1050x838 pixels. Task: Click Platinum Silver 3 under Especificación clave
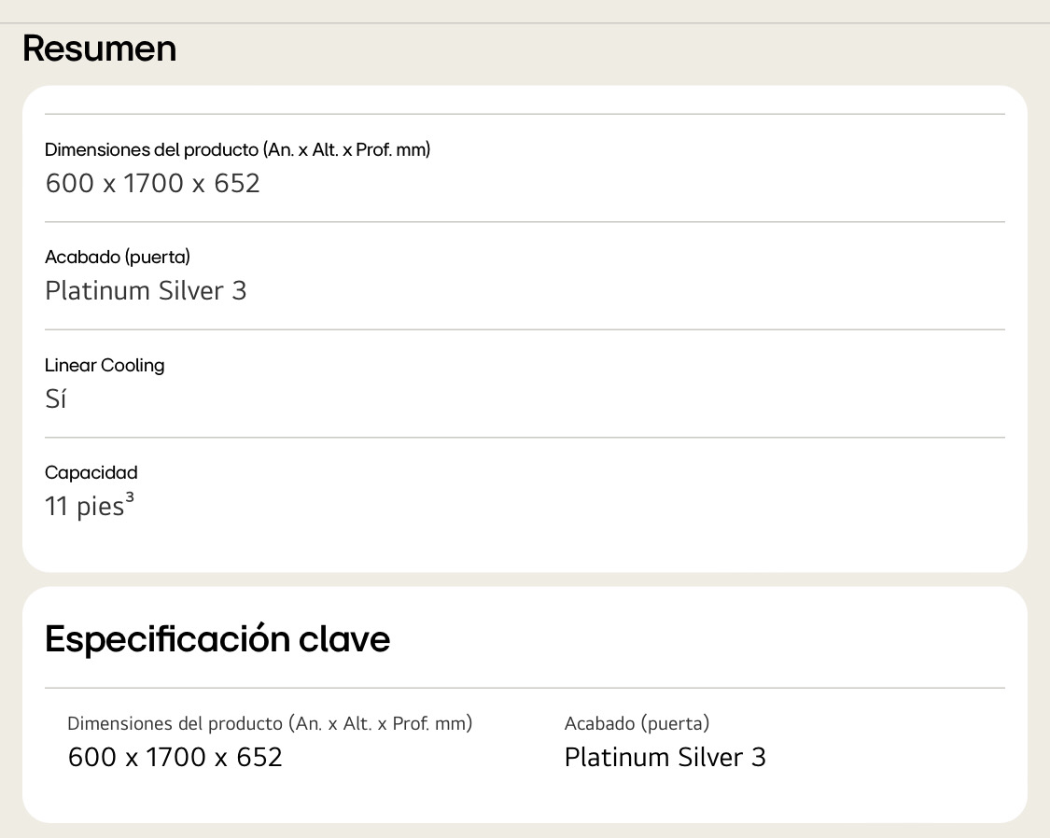click(x=665, y=758)
